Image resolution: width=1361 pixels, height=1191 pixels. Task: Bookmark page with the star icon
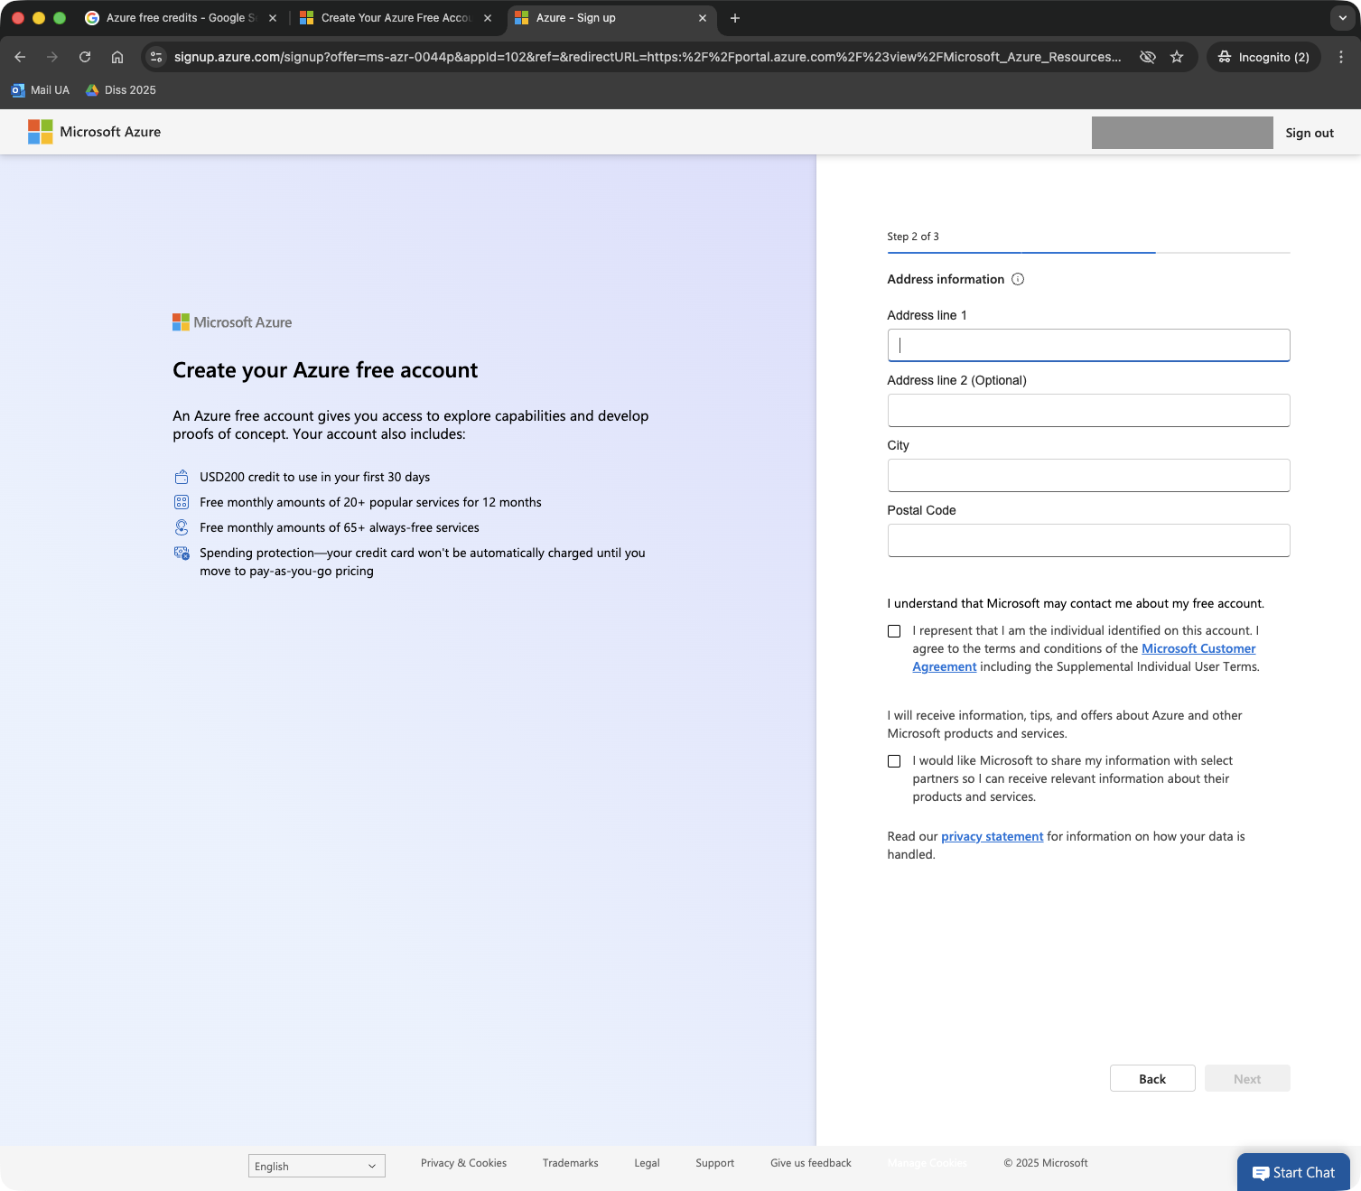(1177, 57)
